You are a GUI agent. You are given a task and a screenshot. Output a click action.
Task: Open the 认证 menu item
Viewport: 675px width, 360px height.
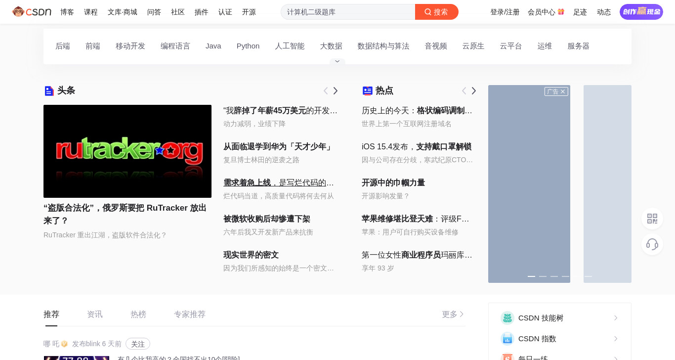225,12
